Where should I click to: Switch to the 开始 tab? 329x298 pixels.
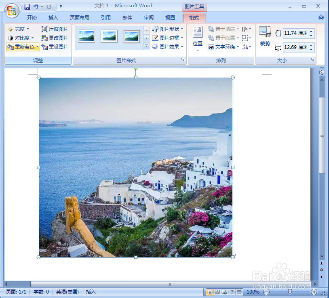tap(32, 18)
